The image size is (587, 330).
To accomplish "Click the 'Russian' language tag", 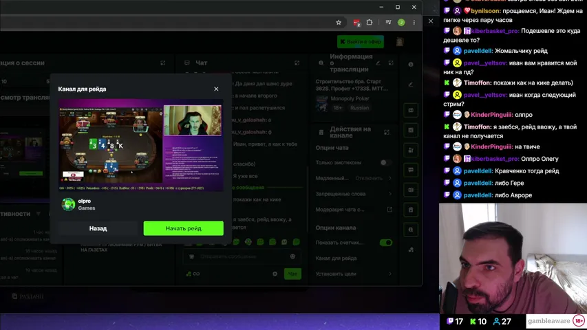I will pyautogui.click(x=359, y=108).
